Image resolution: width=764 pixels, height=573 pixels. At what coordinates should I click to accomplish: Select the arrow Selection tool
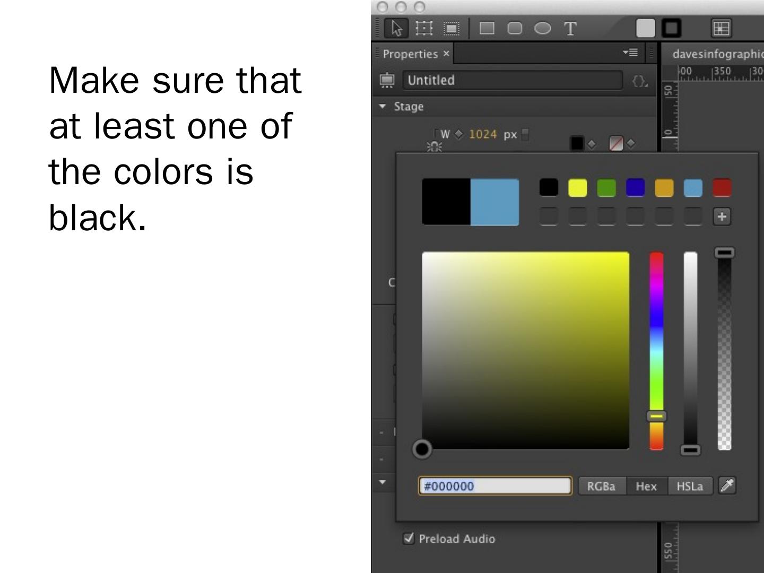tap(396, 28)
